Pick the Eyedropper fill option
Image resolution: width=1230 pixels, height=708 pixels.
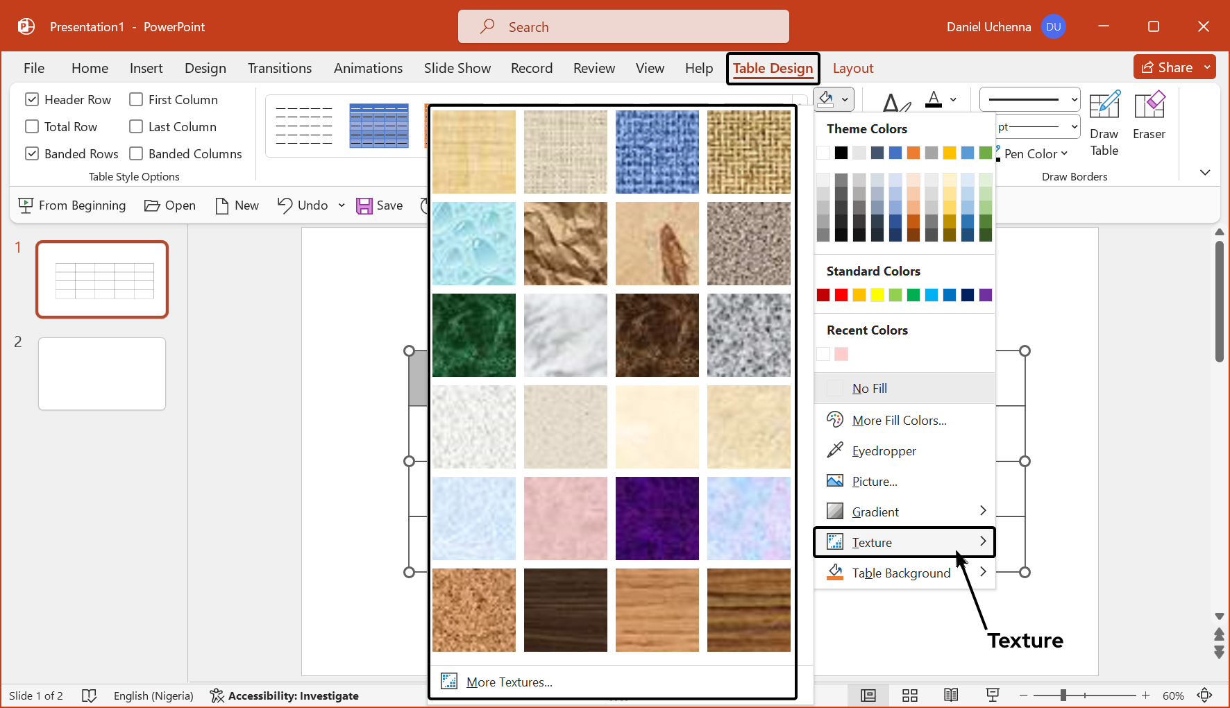pyautogui.click(x=884, y=451)
